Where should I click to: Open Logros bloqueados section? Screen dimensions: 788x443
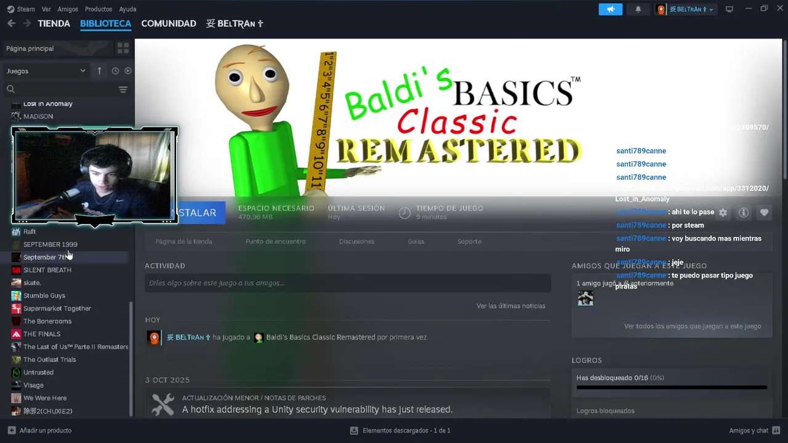coord(605,410)
